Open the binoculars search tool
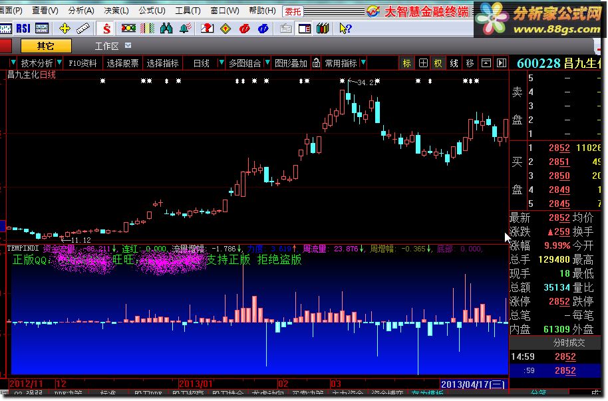The image size is (608, 401). pyautogui.click(x=166, y=29)
